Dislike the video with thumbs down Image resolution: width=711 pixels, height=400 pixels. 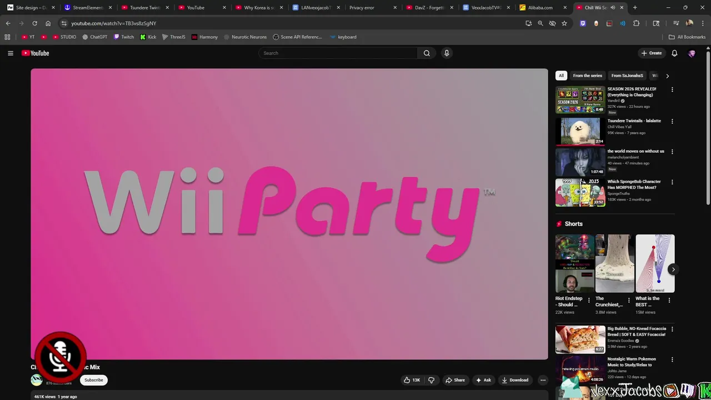point(431,380)
